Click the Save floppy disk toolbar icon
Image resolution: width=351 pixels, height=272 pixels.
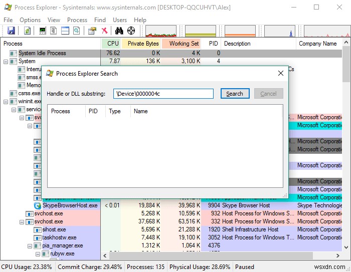pyautogui.click(x=10, y=31)
